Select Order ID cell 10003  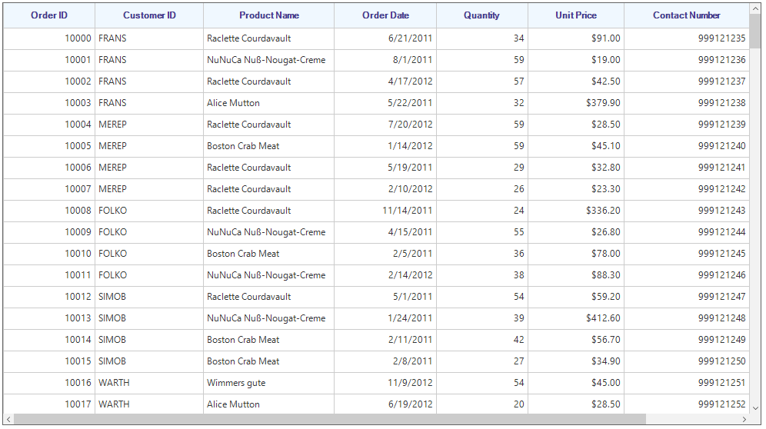49,102
